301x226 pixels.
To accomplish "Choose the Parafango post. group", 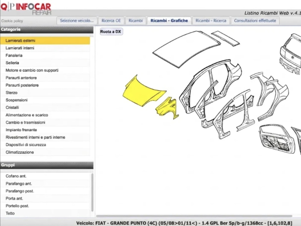I will click(45, 191).
